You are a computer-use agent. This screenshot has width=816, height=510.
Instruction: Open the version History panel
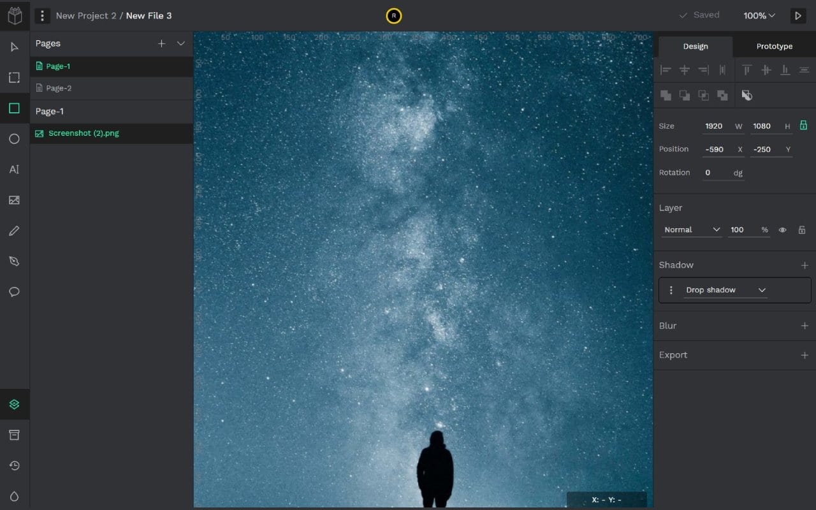(14, 465)
